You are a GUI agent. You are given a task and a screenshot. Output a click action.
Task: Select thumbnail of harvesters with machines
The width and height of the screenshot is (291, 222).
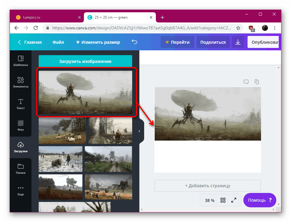click(x=108, y=187)
